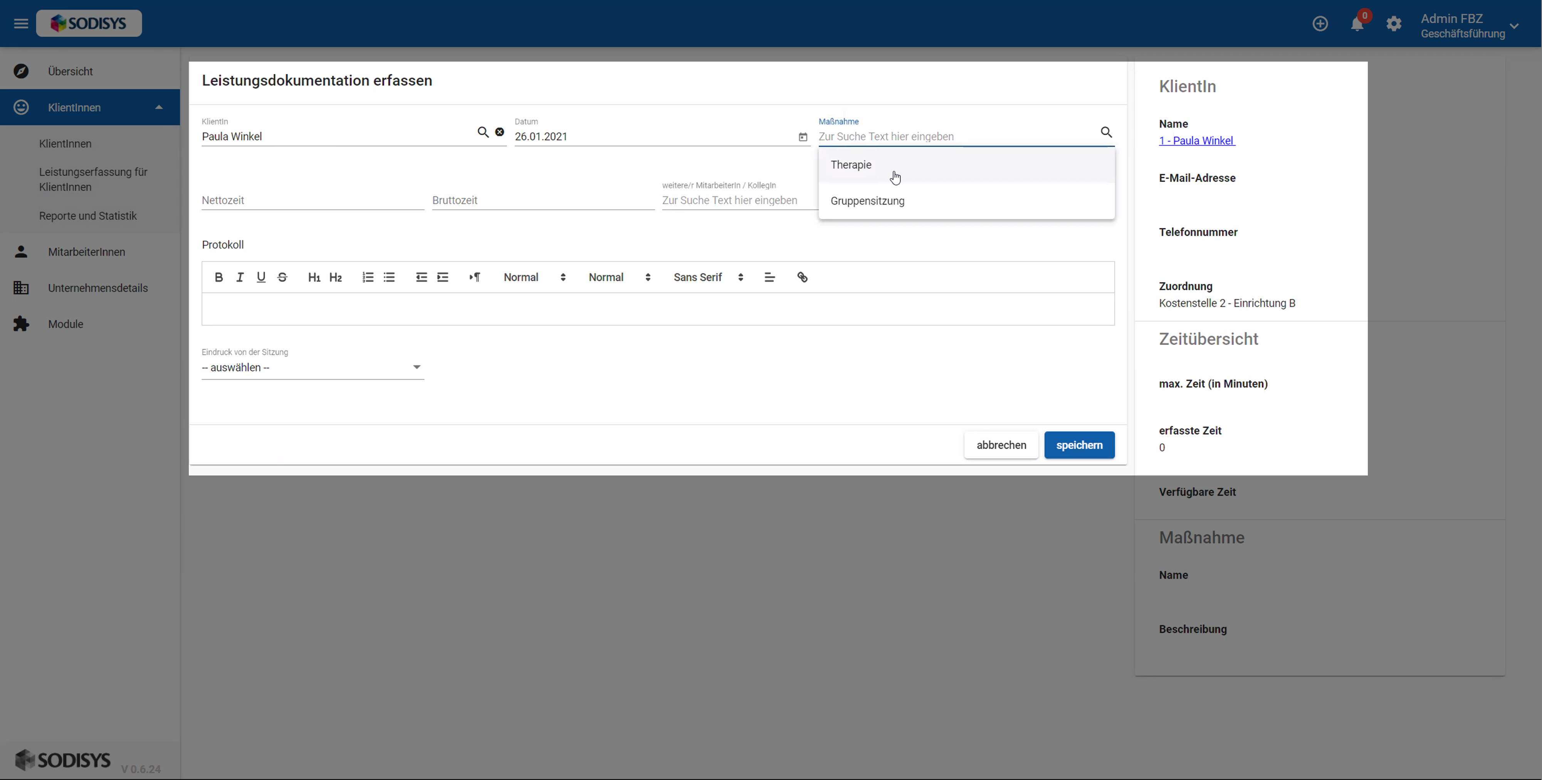Open settings gear in the header
Image resolution: width=1542 pixels, height=780 pixels.
[1394, 24]
